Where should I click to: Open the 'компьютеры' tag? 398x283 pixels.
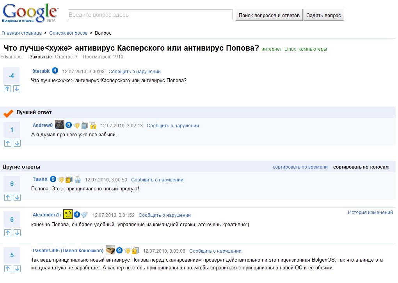tap(313, 49)
